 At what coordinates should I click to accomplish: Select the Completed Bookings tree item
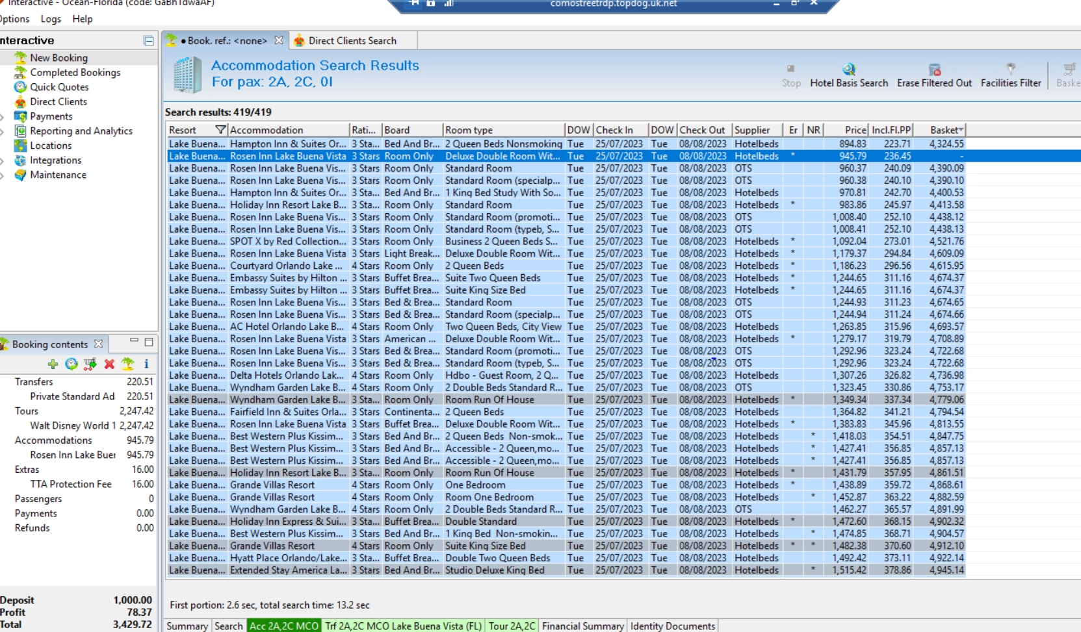pyautogui.click(x=75, y=72)
